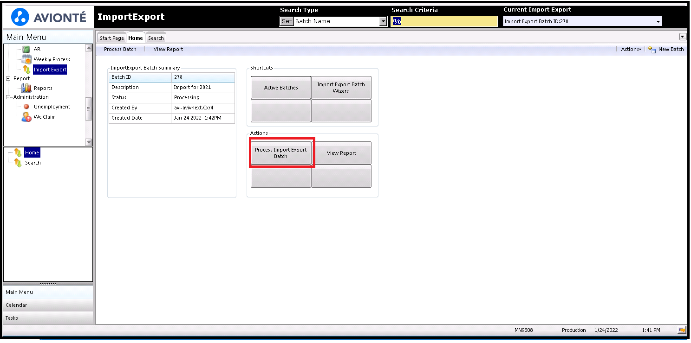
Task: Click the New Batch icon
Action: (652, 49)
